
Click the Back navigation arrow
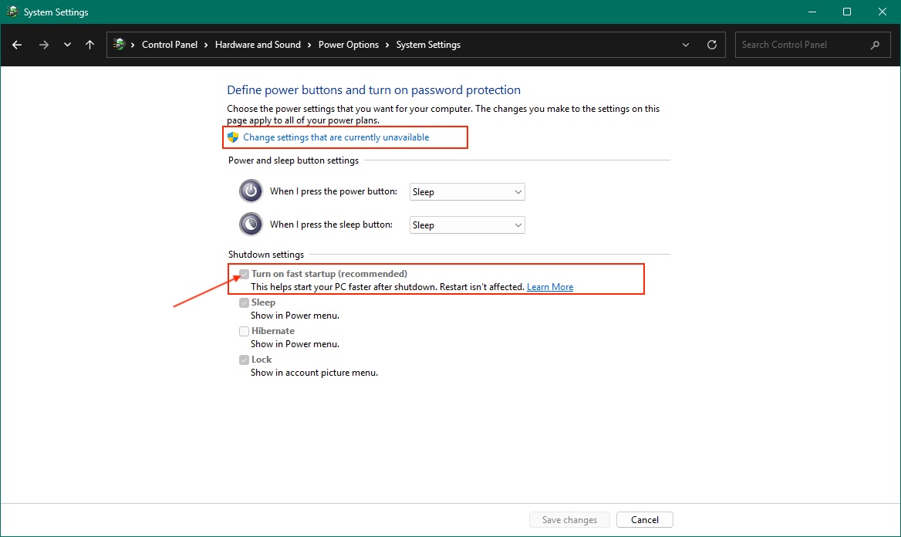[x=17, y=45]
